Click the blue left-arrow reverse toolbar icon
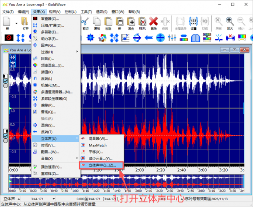The image size is (253, 207). click(148, 38)
